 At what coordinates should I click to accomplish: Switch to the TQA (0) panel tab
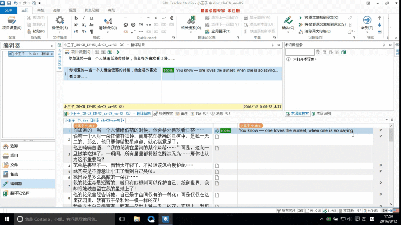coord(199,113)
